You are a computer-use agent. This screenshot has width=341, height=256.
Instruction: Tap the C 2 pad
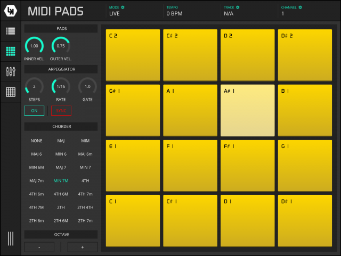(133, 55)
